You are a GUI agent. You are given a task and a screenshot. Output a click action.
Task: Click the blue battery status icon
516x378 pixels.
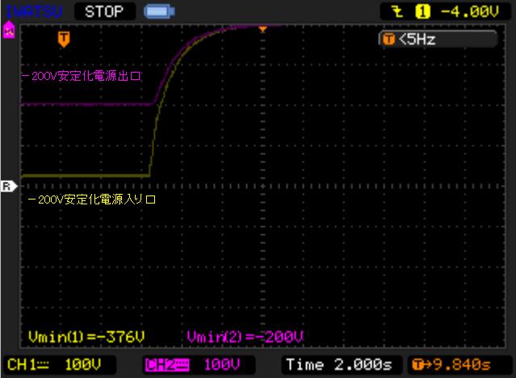pos(159,12)
